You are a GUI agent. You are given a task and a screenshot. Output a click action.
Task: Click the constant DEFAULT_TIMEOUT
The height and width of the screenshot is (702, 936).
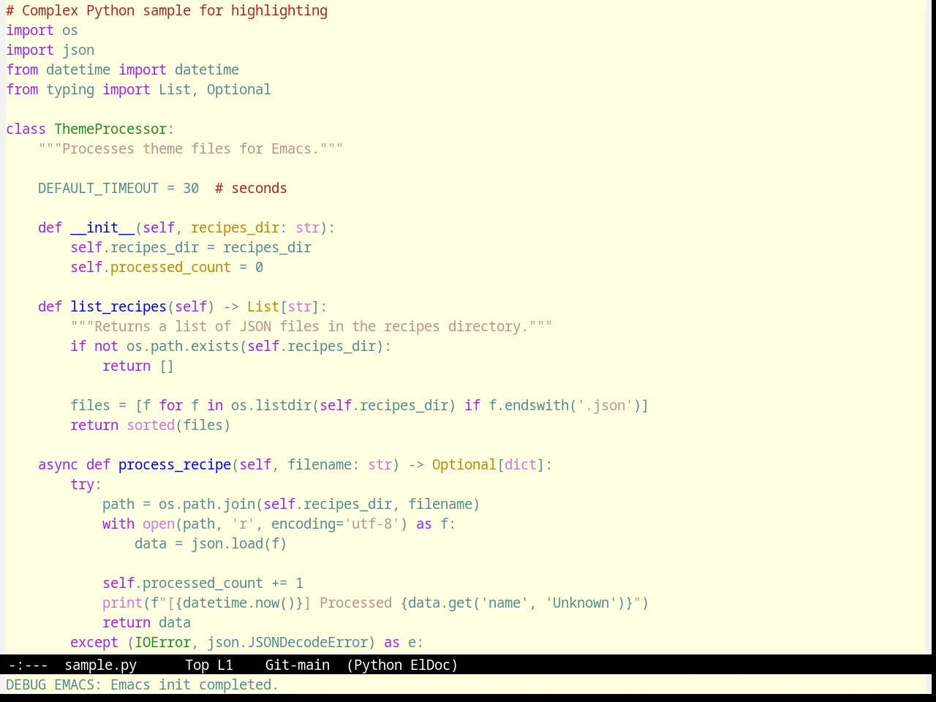tap(98, 189)
